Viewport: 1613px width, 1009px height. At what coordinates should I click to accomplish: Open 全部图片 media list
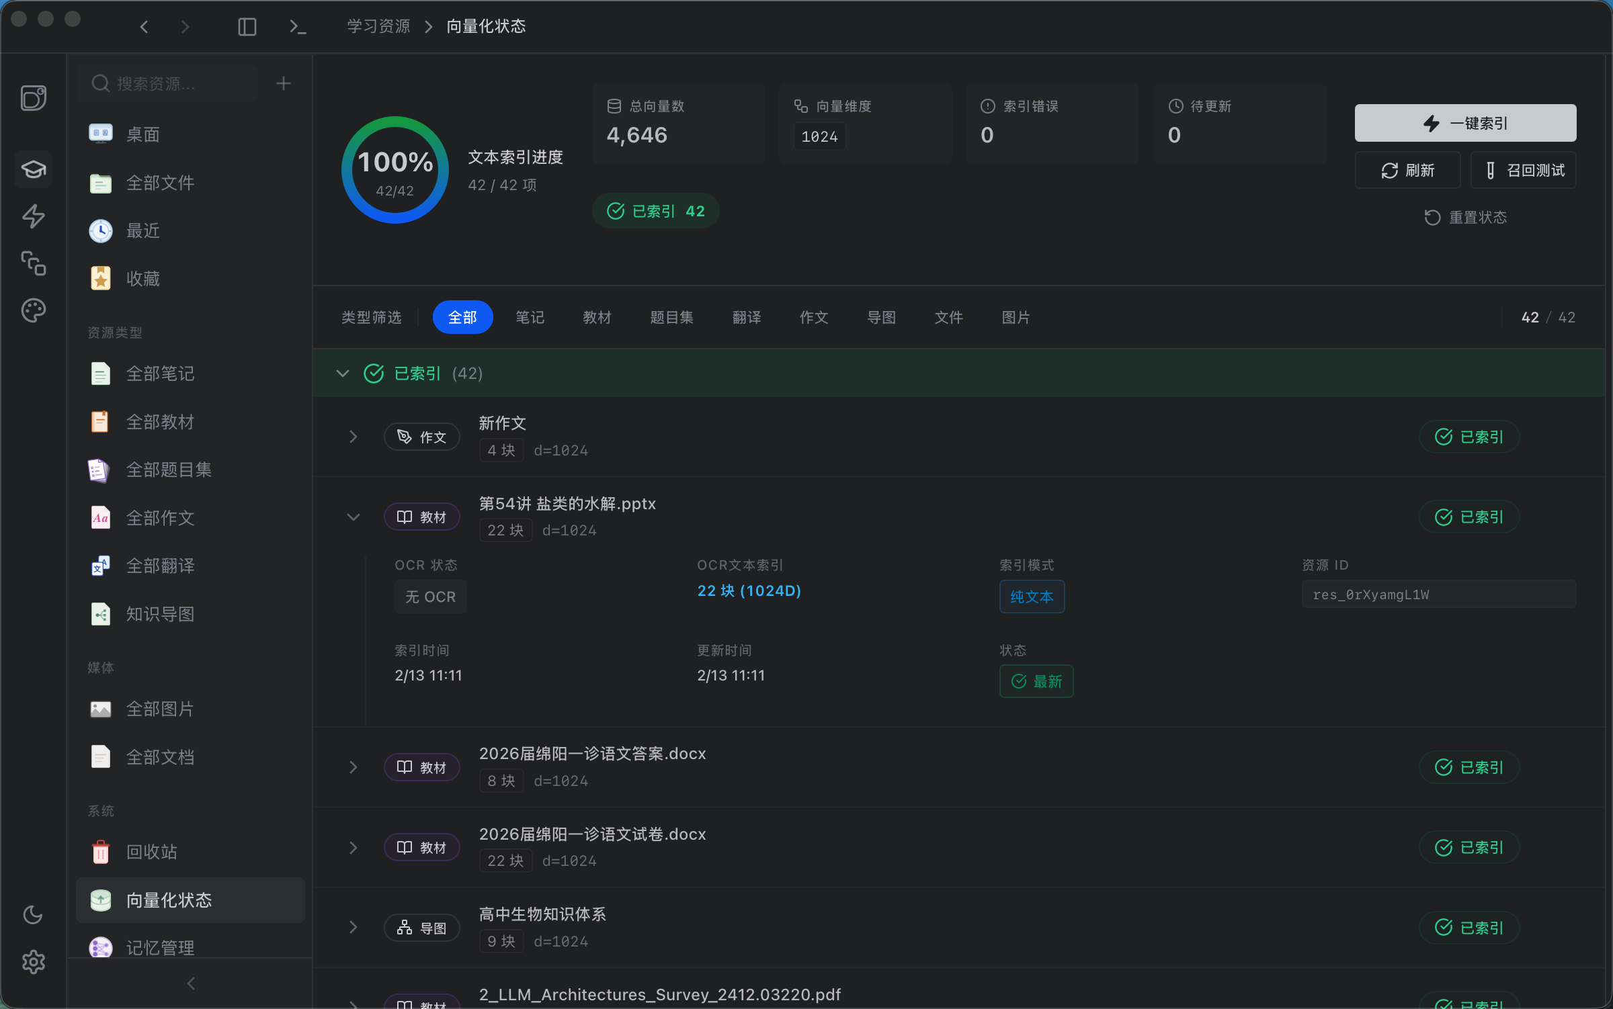coord(191,709)
